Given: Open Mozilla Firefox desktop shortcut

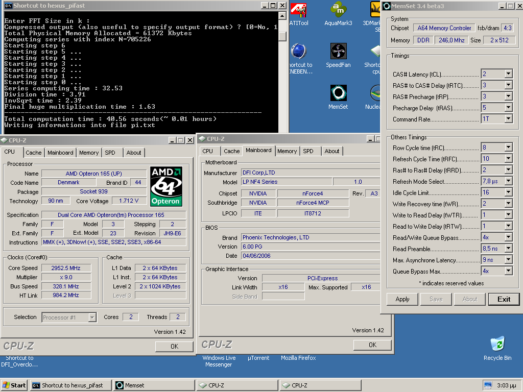Looking at the screenshot, I should [x=298, y=358].
